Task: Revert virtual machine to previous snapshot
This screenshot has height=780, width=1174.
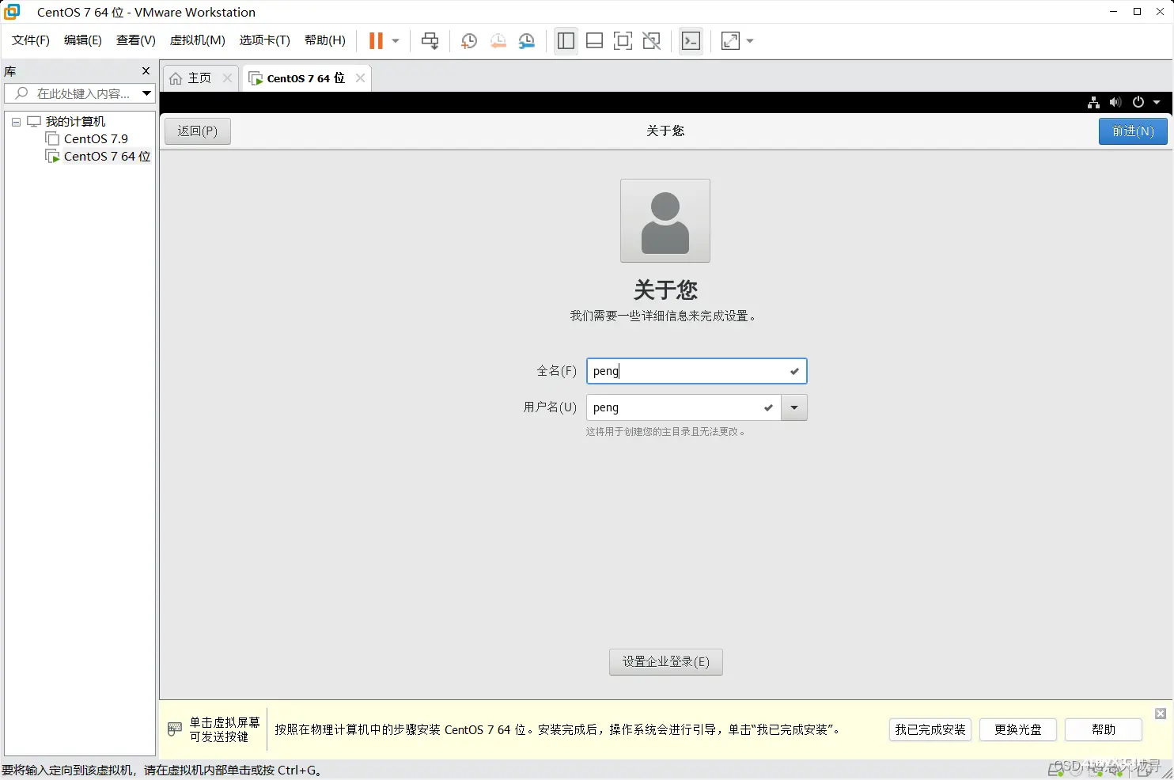Action: pyautogui.click(x=498, y=41)
